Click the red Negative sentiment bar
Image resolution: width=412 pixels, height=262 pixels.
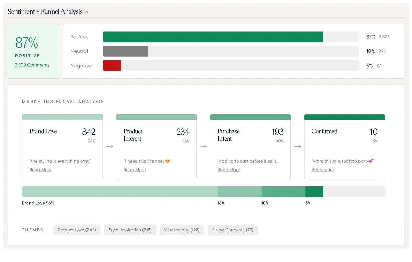click(112, 65)
